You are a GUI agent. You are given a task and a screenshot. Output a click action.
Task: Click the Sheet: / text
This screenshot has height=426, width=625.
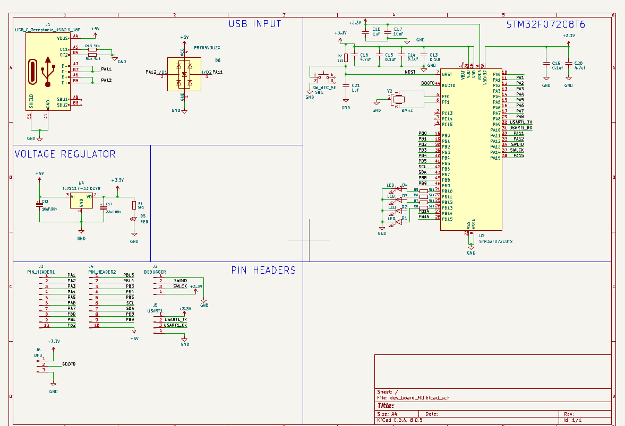tap(388, 392)
